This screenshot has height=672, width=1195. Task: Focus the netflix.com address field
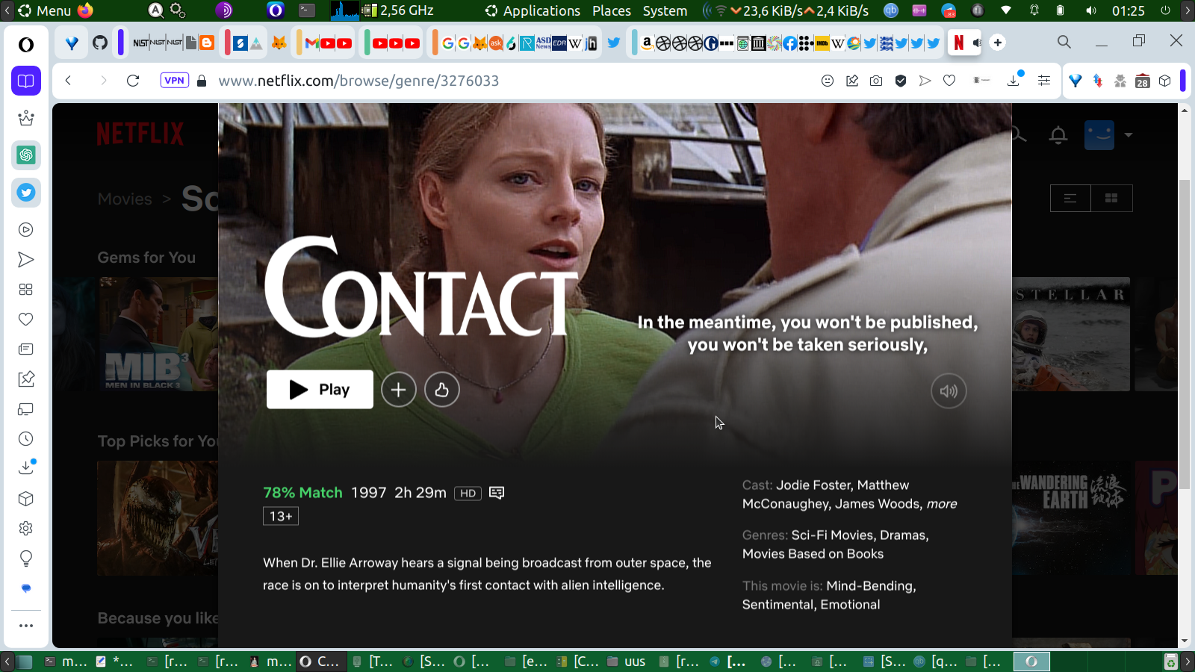coord(358,81)
